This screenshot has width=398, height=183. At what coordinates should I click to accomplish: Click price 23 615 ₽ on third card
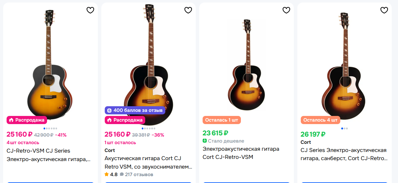tap(215, 133)
